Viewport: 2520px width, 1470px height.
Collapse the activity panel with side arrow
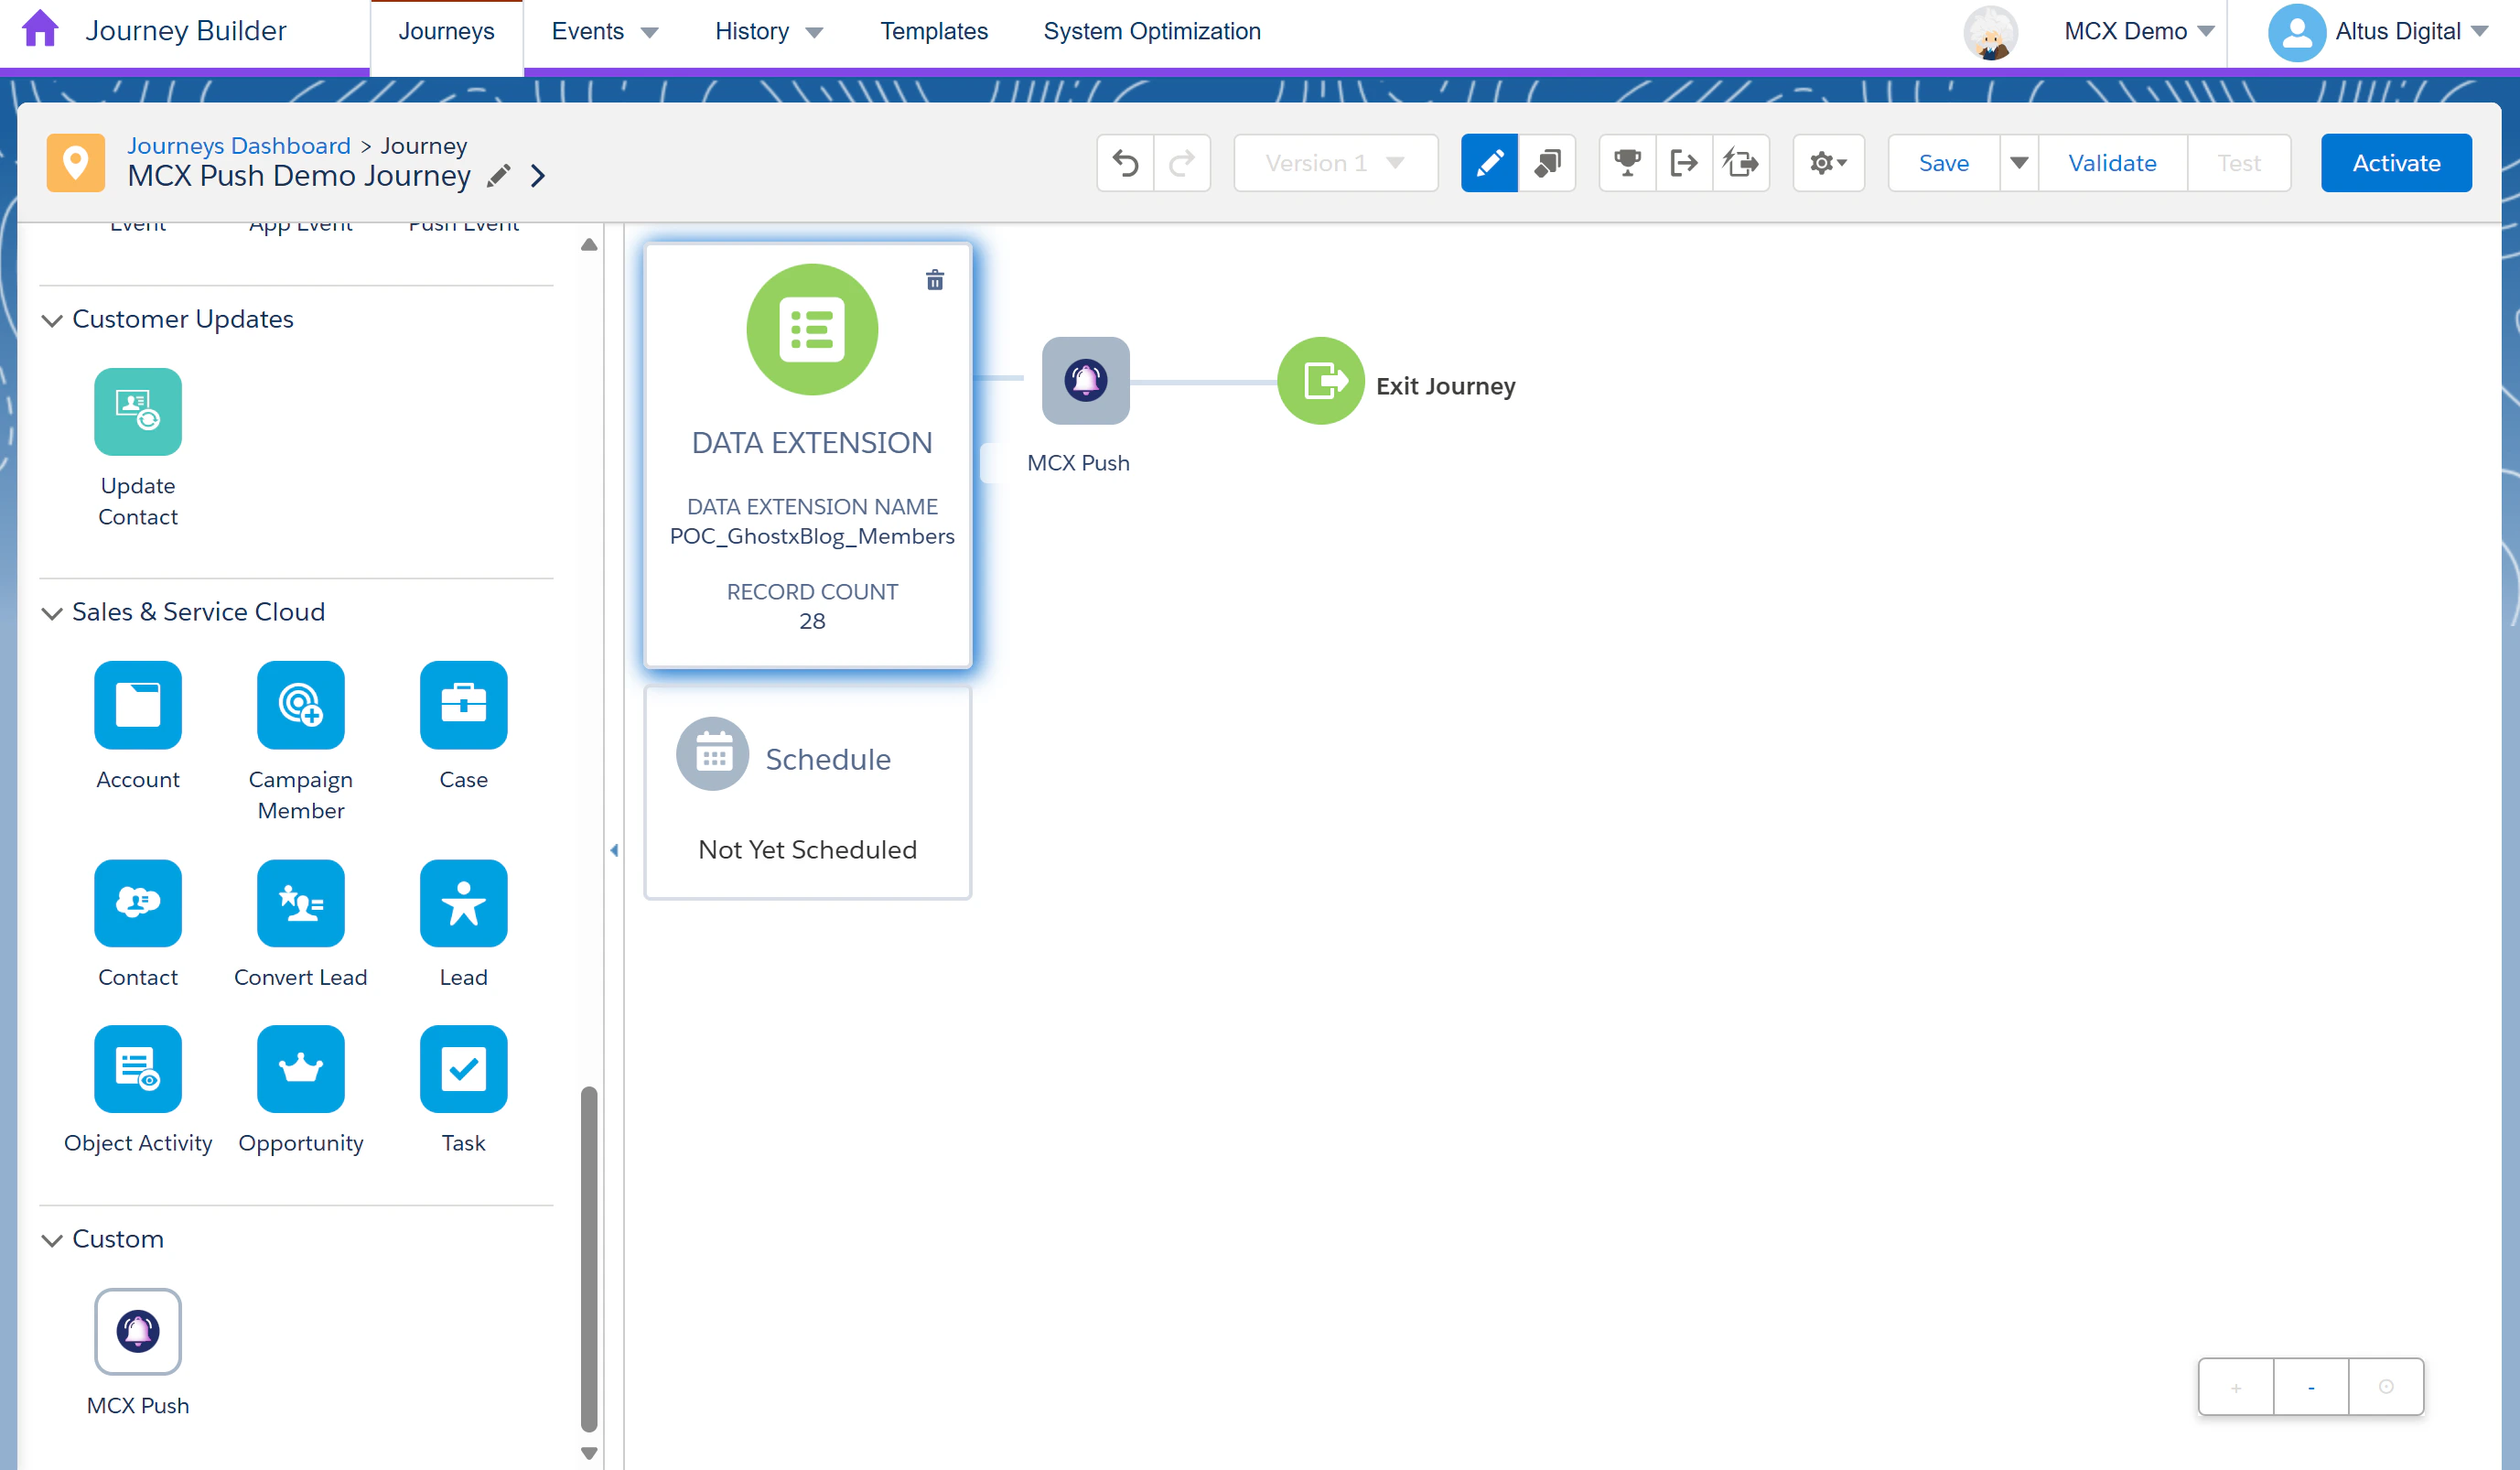point(614,850)
